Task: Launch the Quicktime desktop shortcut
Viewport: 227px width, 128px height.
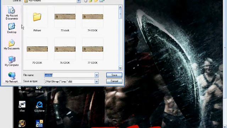Action: click(x=39, y=107)
